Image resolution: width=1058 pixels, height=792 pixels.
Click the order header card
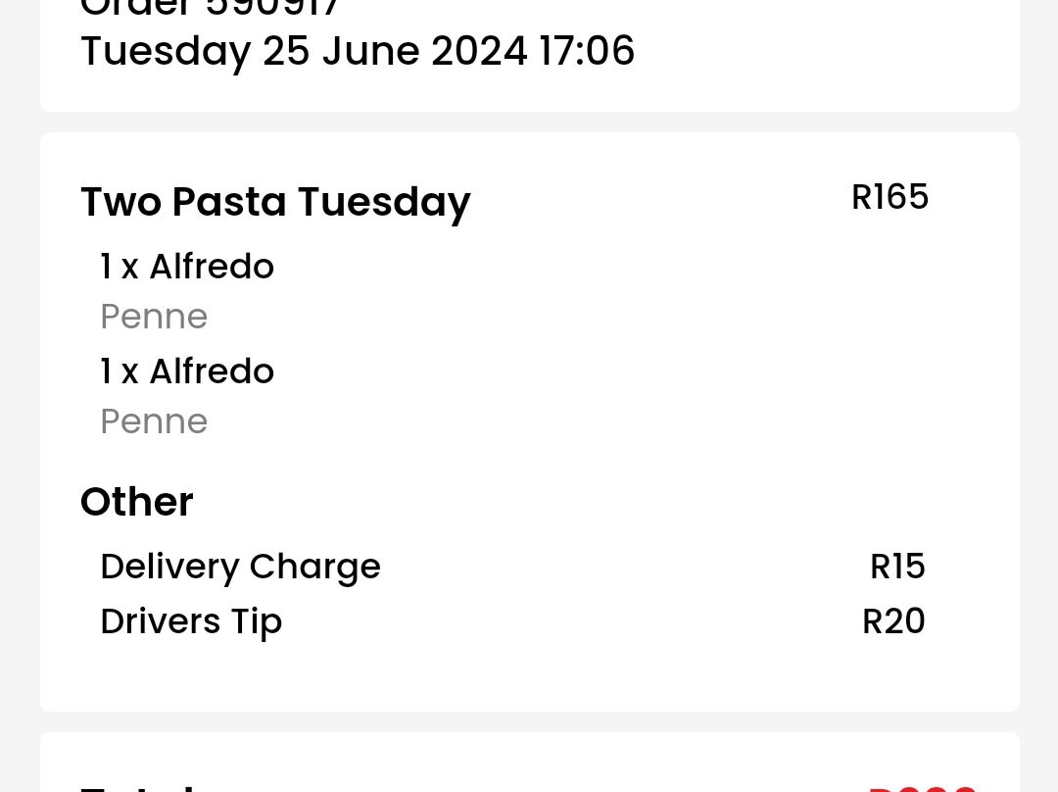[x=530, y=55]
